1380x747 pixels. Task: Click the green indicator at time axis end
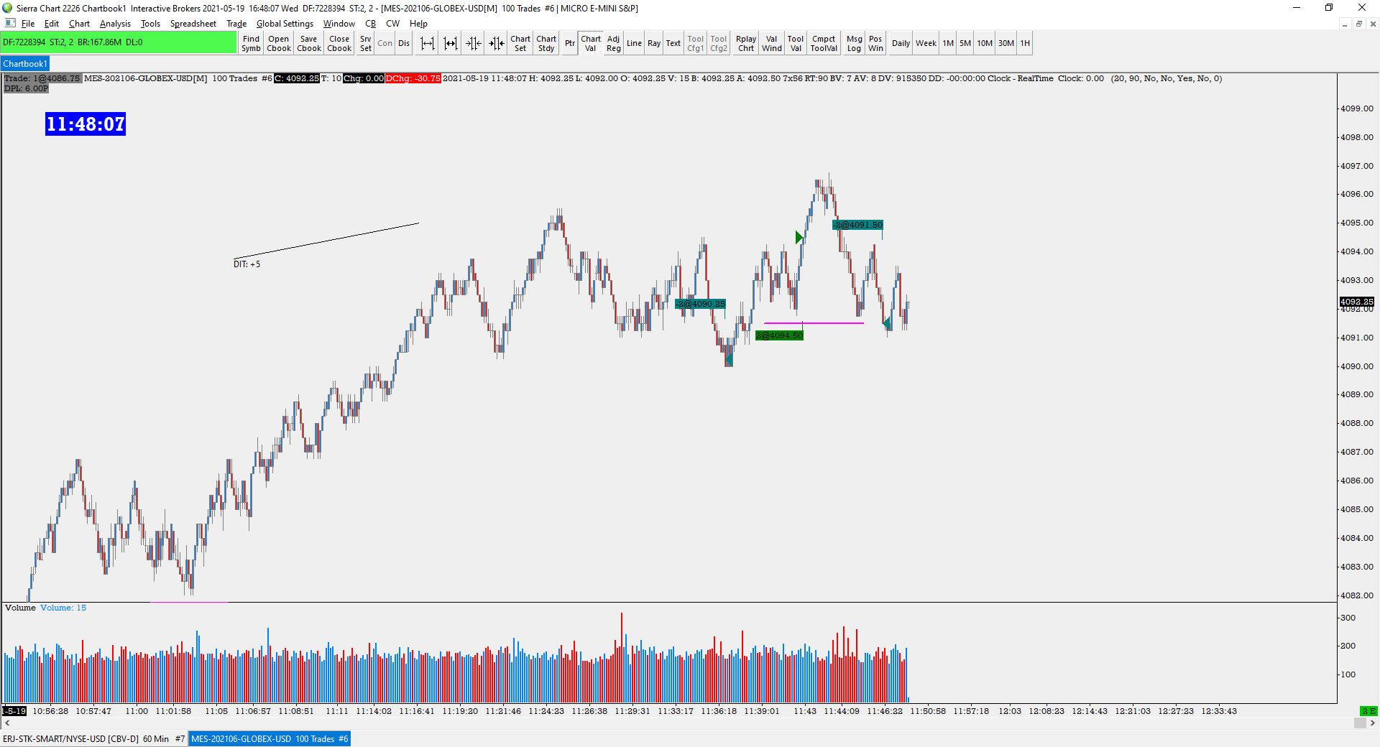click(x=1368, y=711)
